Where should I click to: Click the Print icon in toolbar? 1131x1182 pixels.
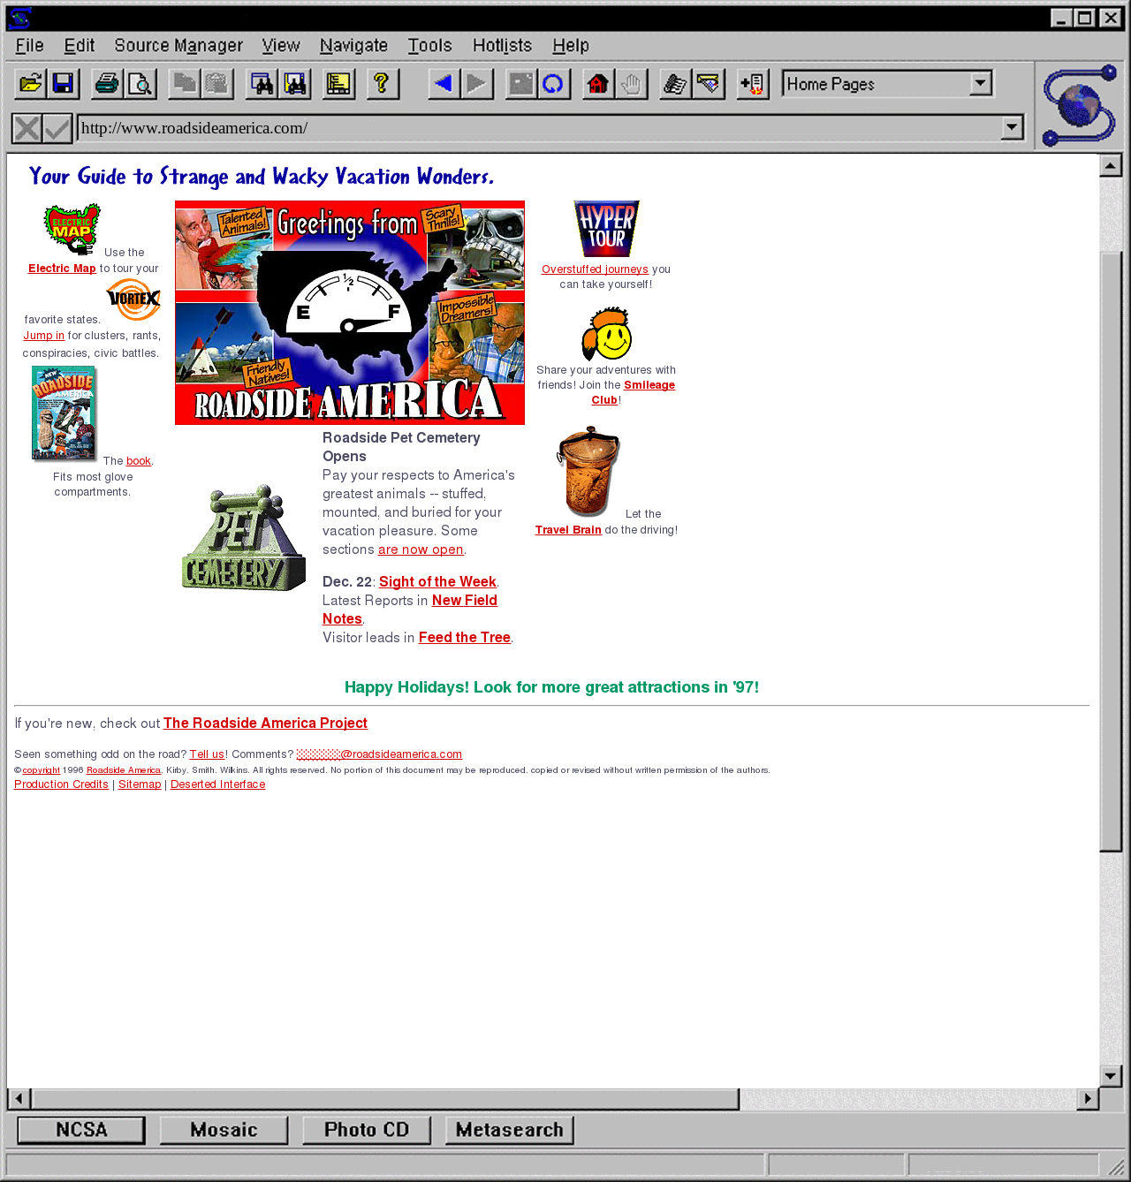[x=107, y=84]
